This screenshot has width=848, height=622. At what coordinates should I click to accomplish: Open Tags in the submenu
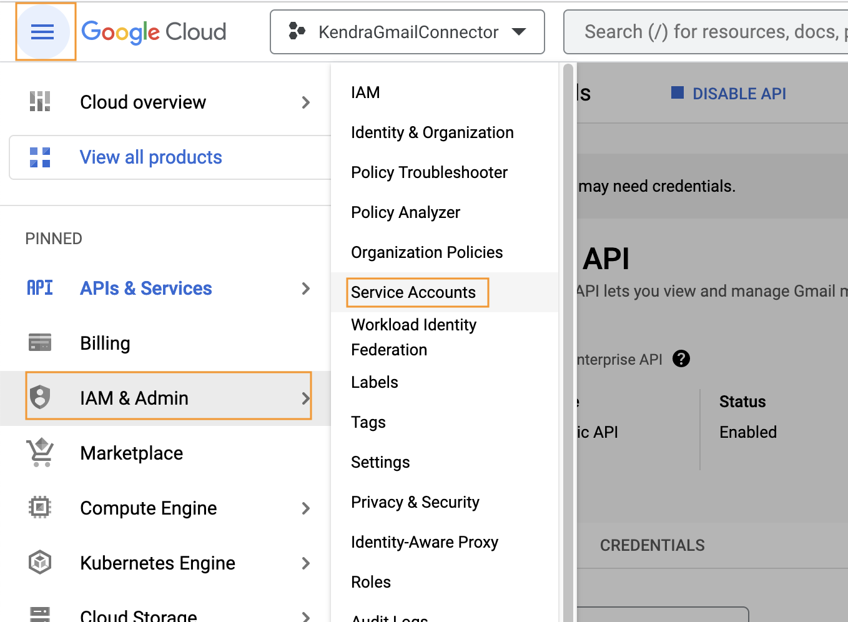click(368, 422)
